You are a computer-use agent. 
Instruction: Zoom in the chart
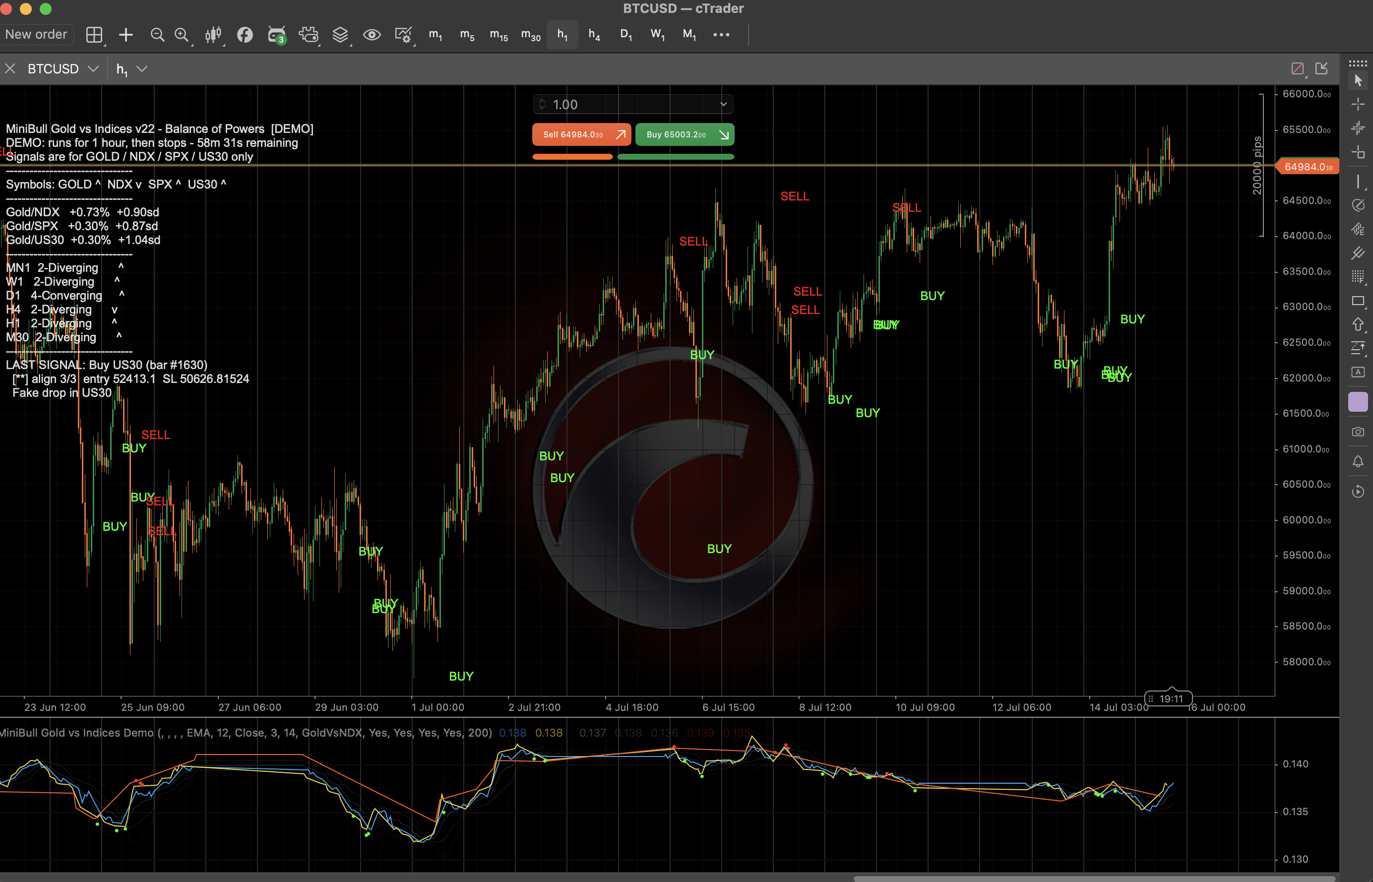[x=182, y=35]
